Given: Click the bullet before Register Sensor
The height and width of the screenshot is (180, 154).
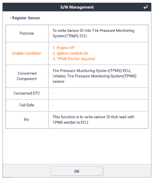Looking at the screenshot, I should coord(11,18).
